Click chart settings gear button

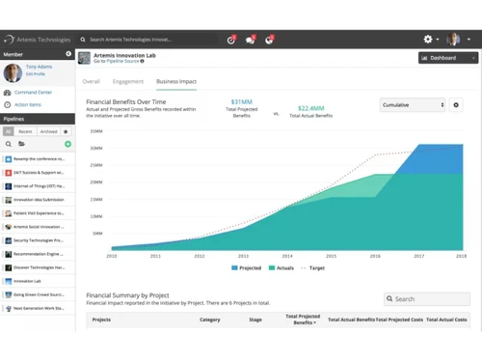(456, 105)
